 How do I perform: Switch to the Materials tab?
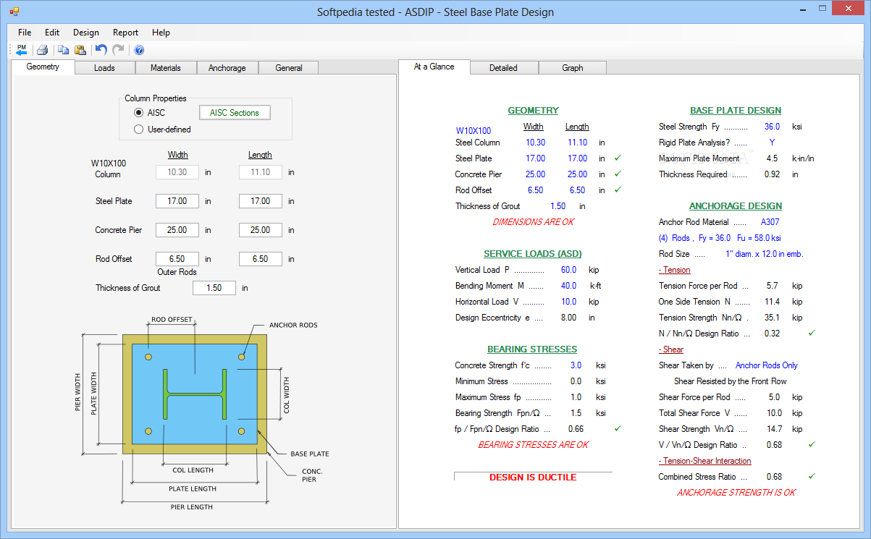tap(166, 68)
